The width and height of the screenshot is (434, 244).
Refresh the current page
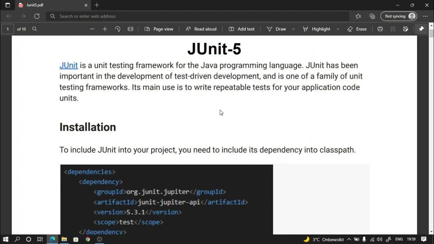point(37,16)
